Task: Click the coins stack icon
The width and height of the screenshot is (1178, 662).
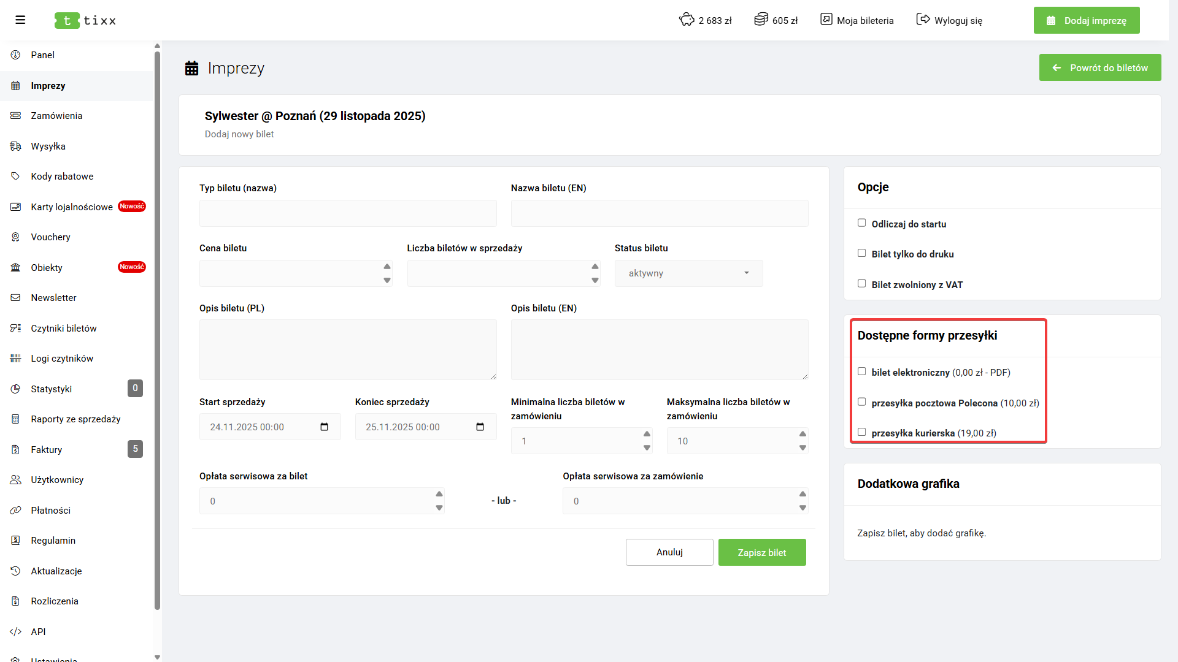Action: pyautogui.click(x=761, y=20)
